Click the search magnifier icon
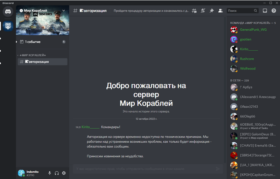Image resolution: width=280 pixels, height=179 pixels. click(255, 11)
